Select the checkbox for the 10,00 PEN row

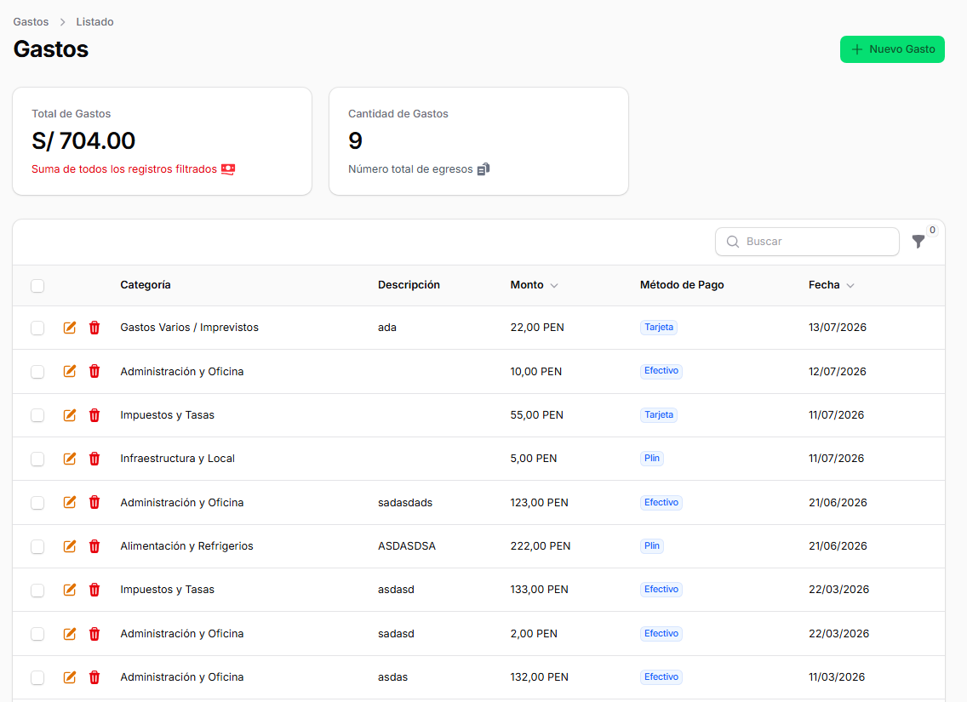tap(37, 372)
